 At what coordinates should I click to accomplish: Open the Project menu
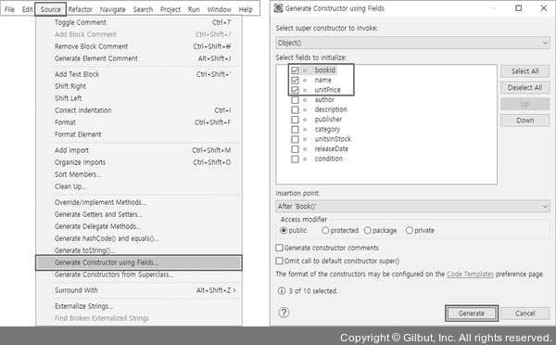click(x=171, y=9)
